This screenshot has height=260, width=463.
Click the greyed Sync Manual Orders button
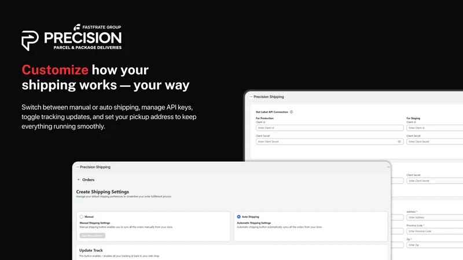tap(93, 236)
